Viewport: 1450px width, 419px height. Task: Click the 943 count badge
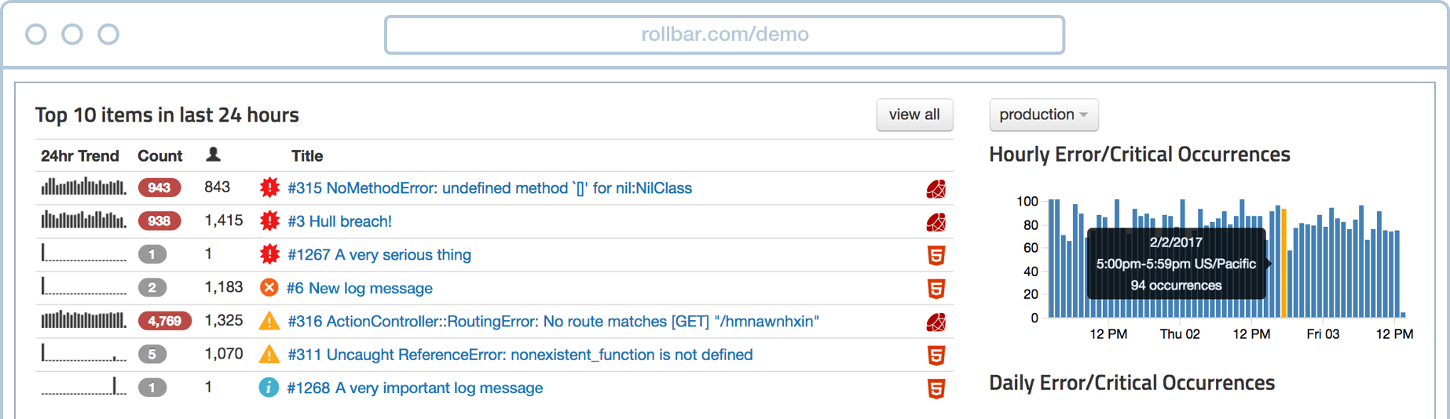[x=159, y=188]
